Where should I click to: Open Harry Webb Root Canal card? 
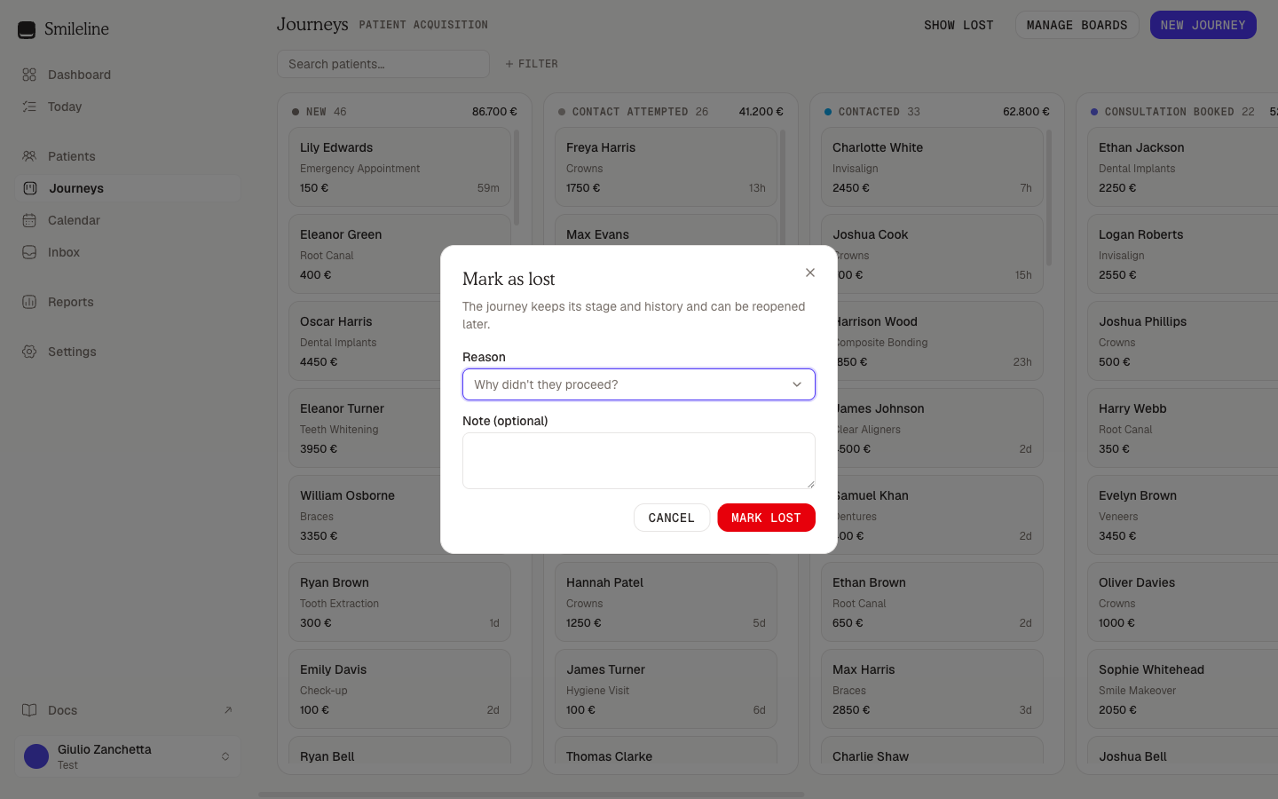(x=1183, y=428)
